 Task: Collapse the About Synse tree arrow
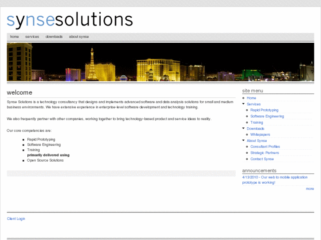[x=243, y=140]
